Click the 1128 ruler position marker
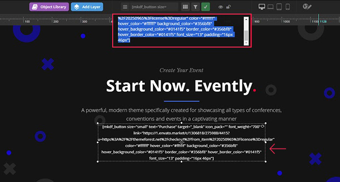 click(x=323, y=22)
